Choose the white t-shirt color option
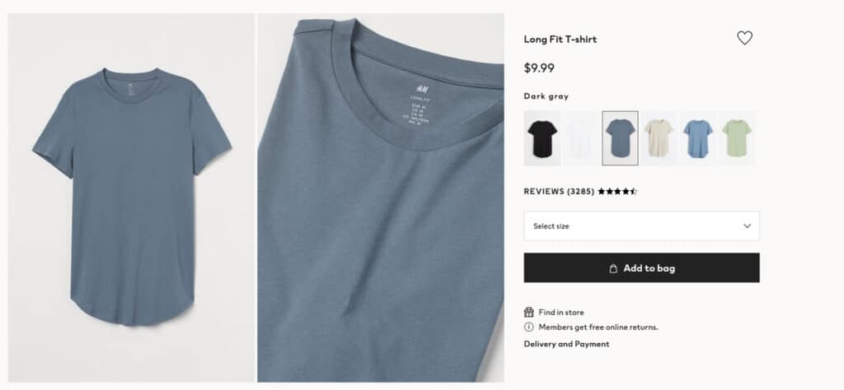This screenshot has width=844, height=390. click(x=580, y=138)
